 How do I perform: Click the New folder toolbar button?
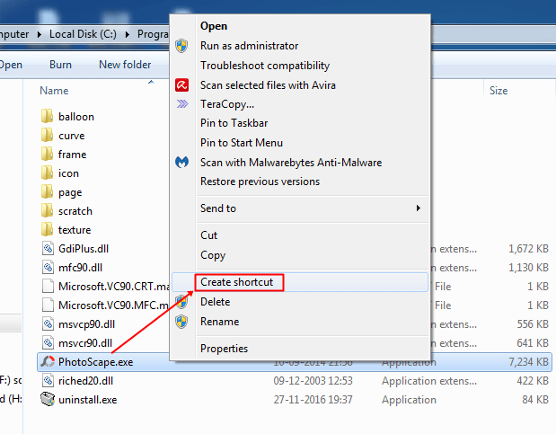coord(125,65)
